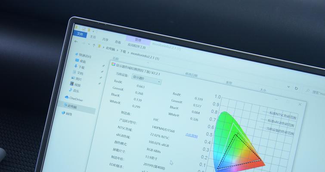Close the color gamut detection window
The image size is (325, 172).
click(x=300, y=104)
